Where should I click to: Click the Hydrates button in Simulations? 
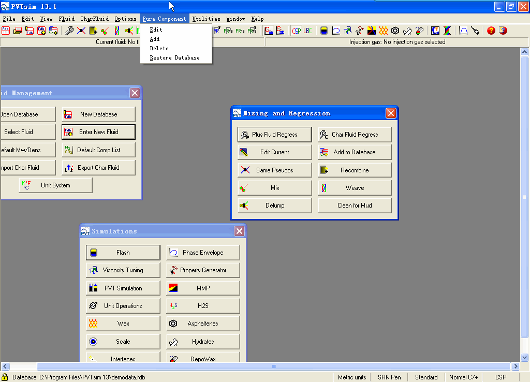203,342
